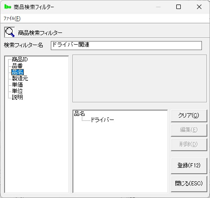Select 単価 in the field tree
This screenshot has width=210, height=198.
click(17, 85)
